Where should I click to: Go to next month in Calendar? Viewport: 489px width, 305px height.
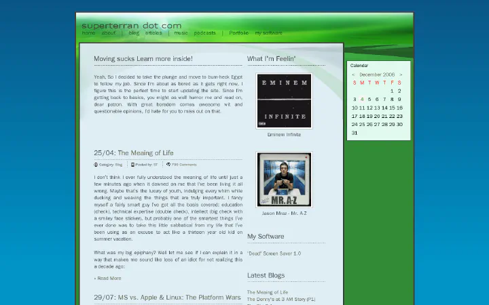click(x=401, y=75)
